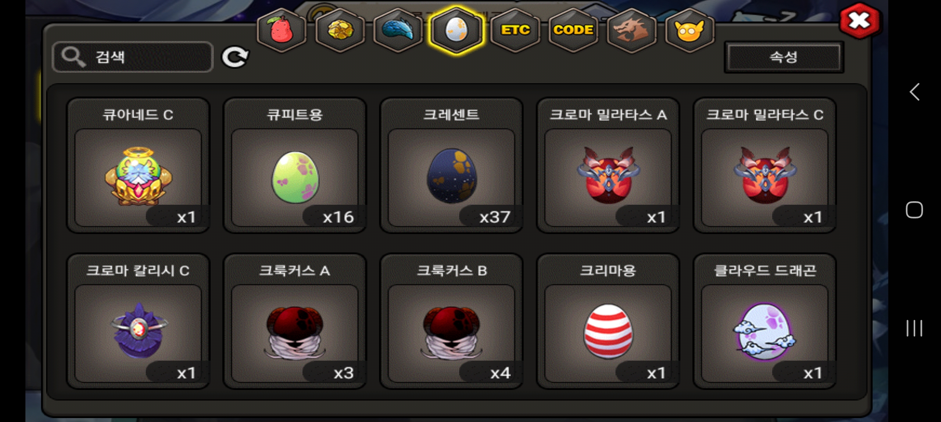The width and height of the screenshot is (941, 422).
Task: Select the 큐피트용 green egg item
Action: tap(295, 165)
